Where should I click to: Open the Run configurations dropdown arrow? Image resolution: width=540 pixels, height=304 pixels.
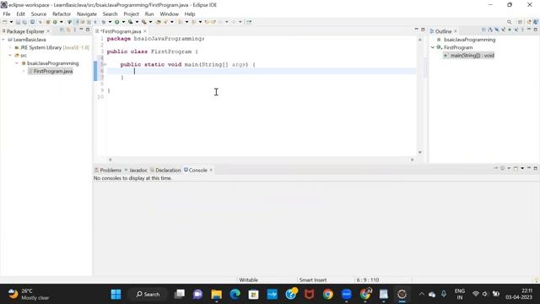pyautogui.click(x=123, y=22)
